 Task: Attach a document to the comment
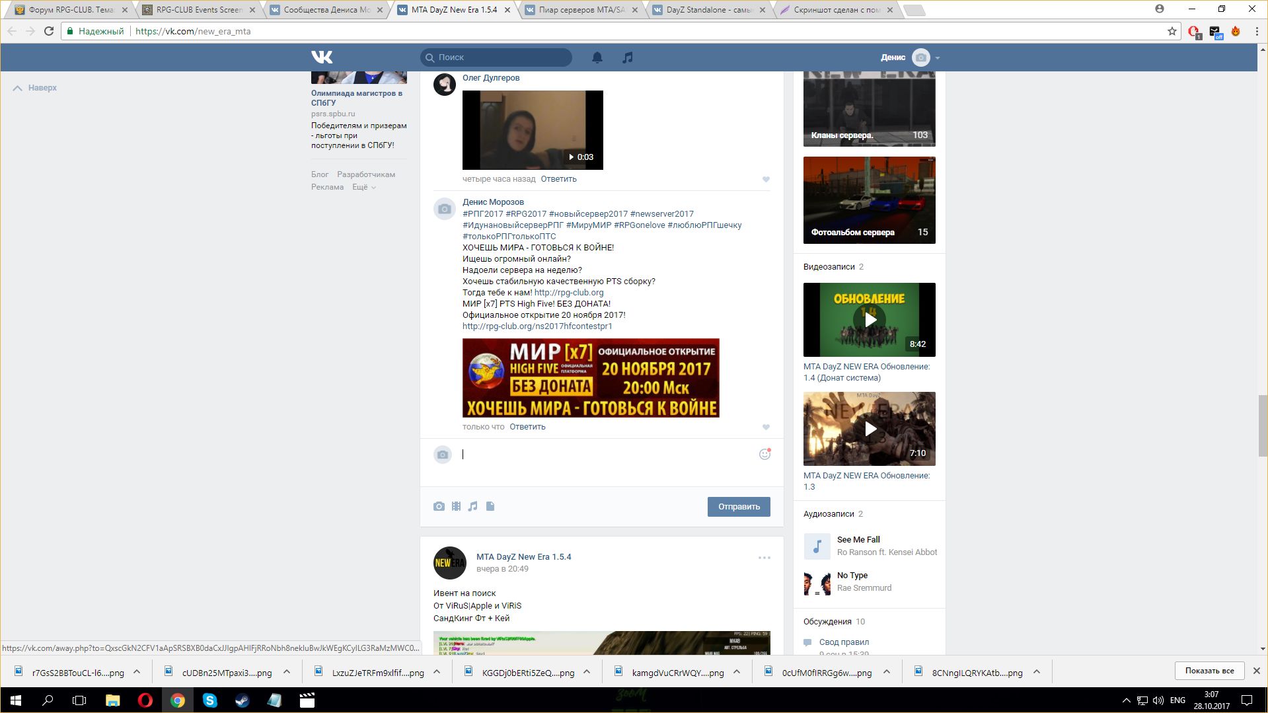pos(490,506)
